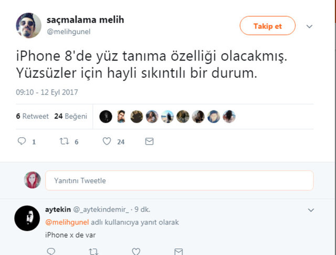Send aytekin's reply via message icon
The height and width of the screenshot is (255, 336).
coord(178,251)
